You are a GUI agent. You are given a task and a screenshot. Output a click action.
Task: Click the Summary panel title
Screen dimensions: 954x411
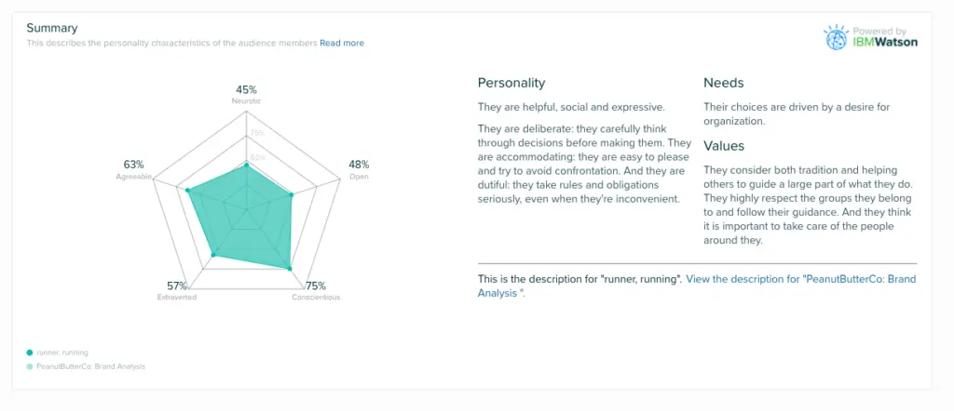52,28
